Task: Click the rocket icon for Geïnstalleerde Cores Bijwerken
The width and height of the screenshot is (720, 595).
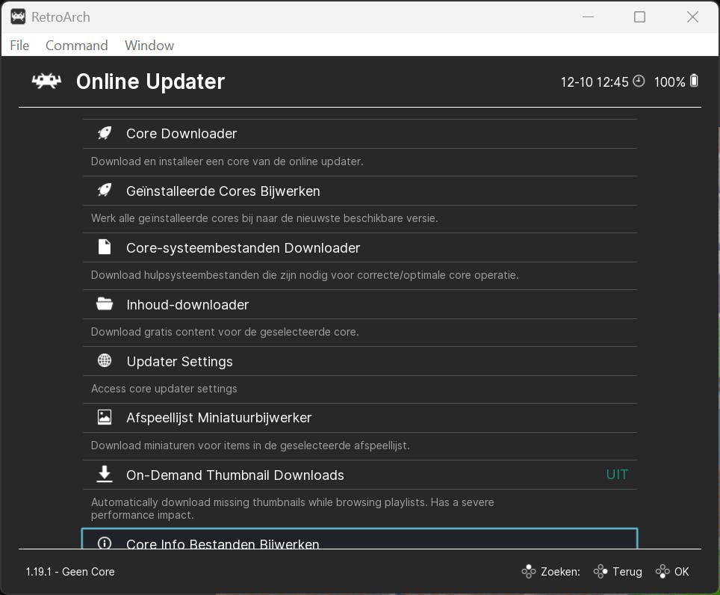Action: [105, 191]
